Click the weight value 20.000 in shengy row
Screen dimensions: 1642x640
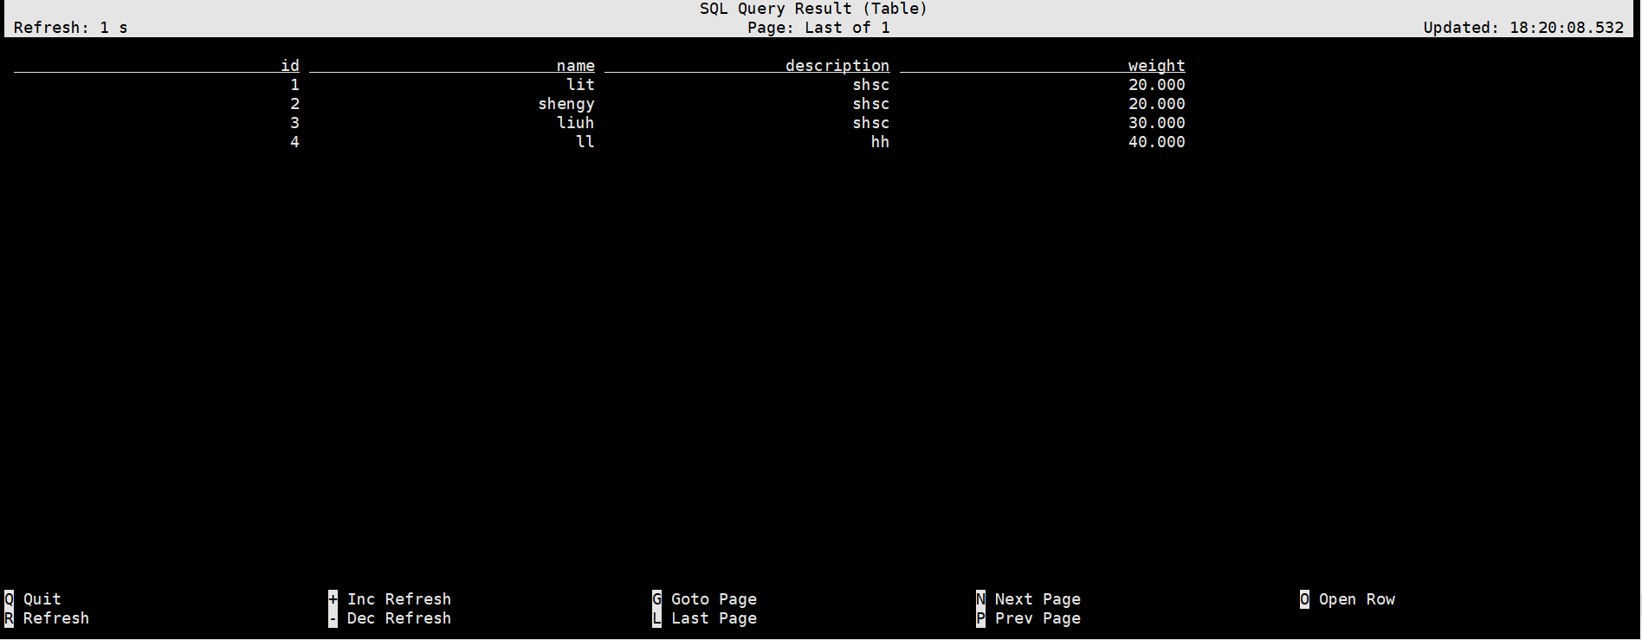tap(1156, 104)
